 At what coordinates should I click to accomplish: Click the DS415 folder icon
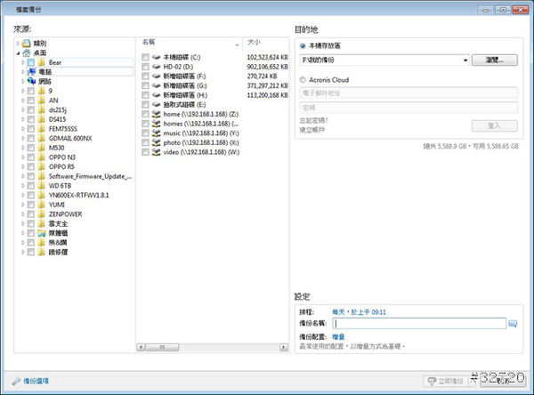pyautogui.click(x=42, y=119)
